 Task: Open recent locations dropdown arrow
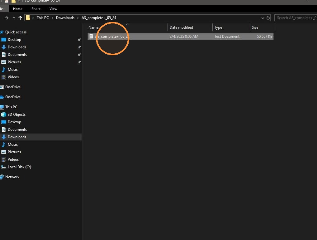pos(14,18)
